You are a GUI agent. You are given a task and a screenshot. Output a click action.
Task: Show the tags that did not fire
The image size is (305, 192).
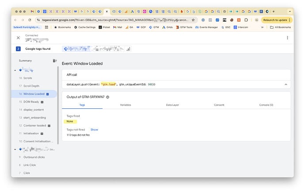pos(94,129)
